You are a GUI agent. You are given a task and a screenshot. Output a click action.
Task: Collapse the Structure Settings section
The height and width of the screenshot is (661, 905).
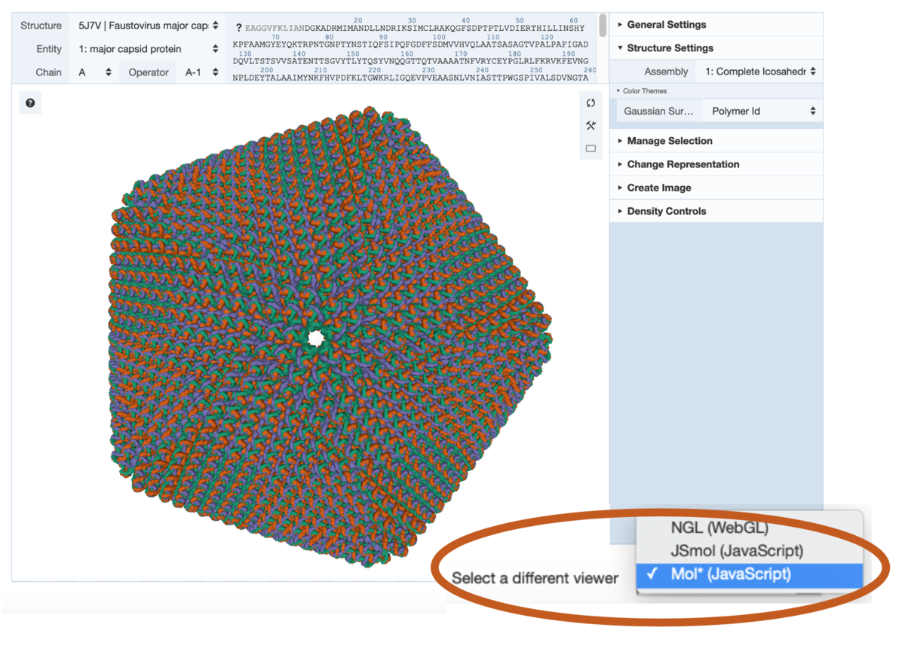pos(670,48)
